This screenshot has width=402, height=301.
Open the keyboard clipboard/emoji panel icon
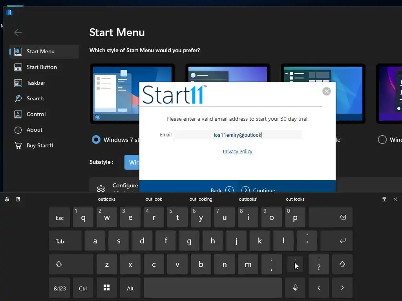[18, 199]
